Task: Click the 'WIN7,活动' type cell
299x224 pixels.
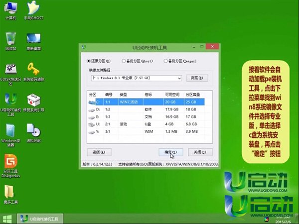Action: coord(129,102)
